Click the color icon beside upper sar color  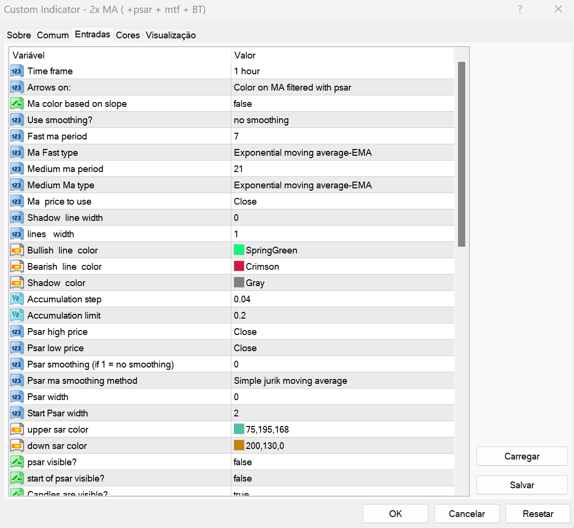coord(17,430)
